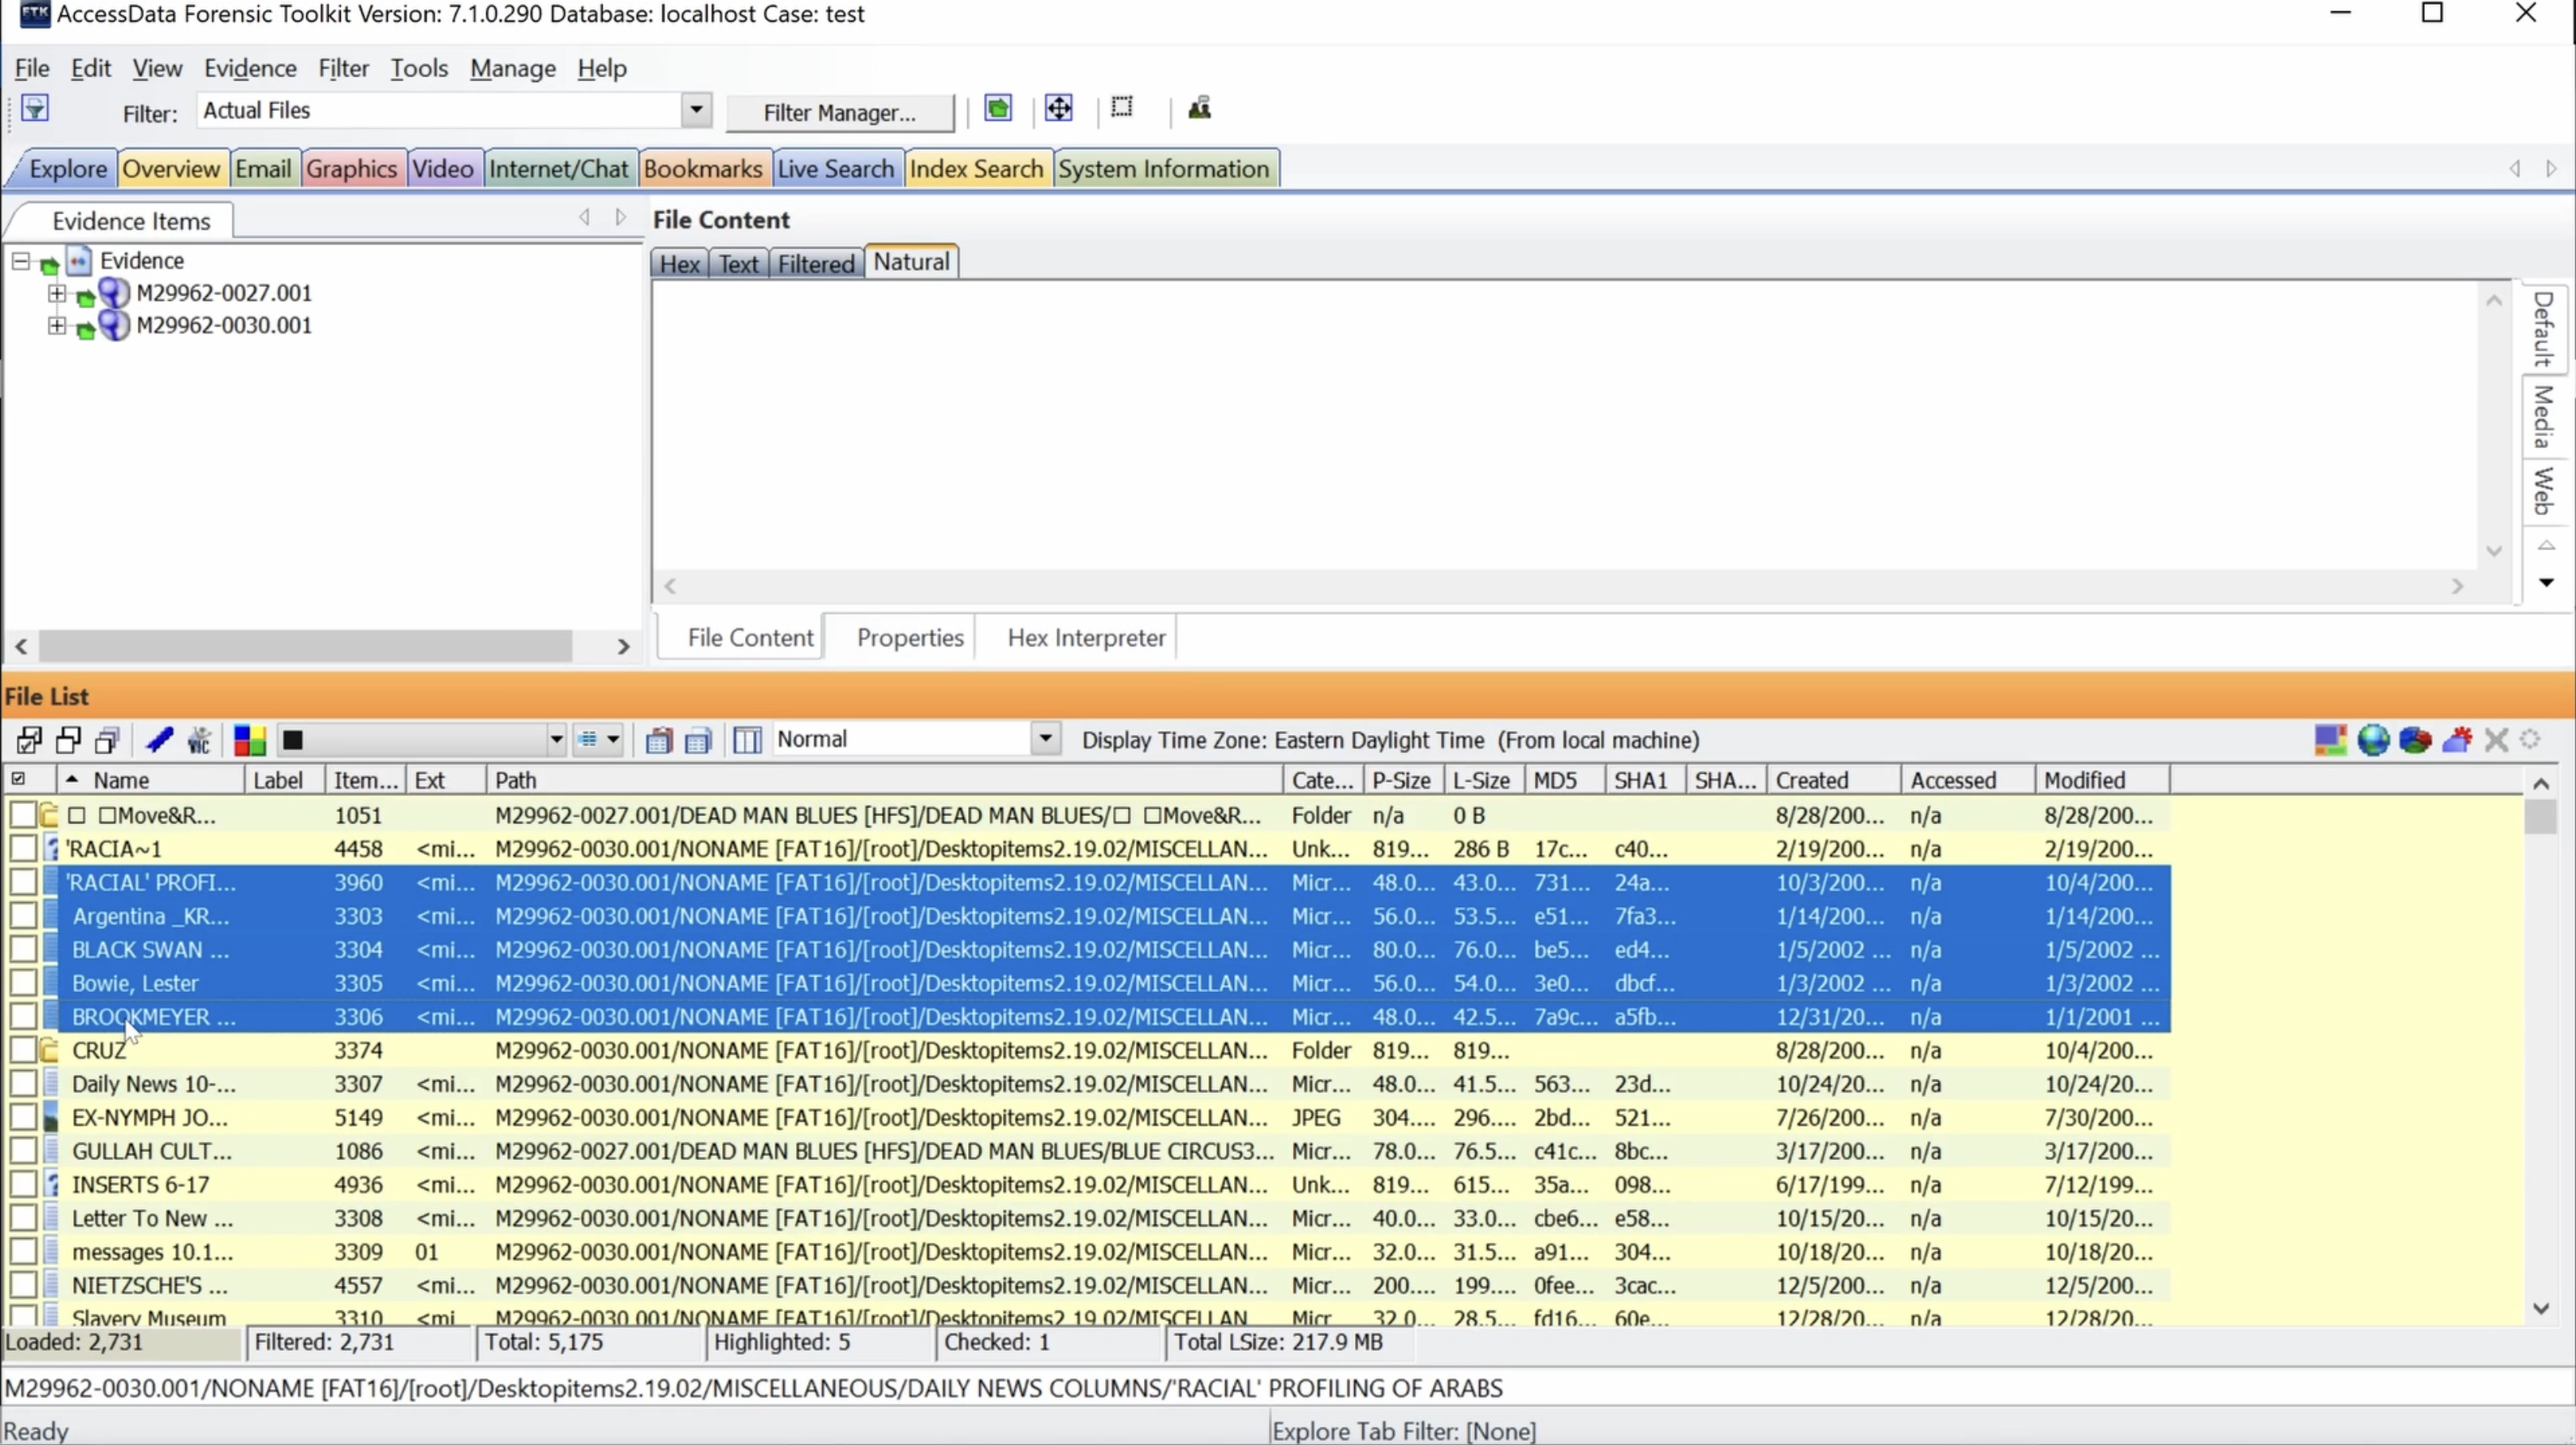Click the L-Size column header
Screen dimensions: 2576x1445
1483,780
